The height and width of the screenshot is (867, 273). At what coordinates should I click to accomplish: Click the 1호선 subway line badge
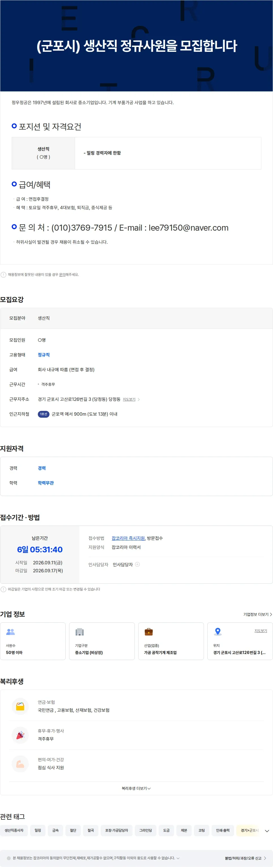click(x=44, y=414)
